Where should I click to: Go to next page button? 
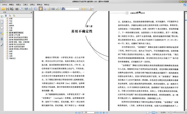[x=98, y=112]
